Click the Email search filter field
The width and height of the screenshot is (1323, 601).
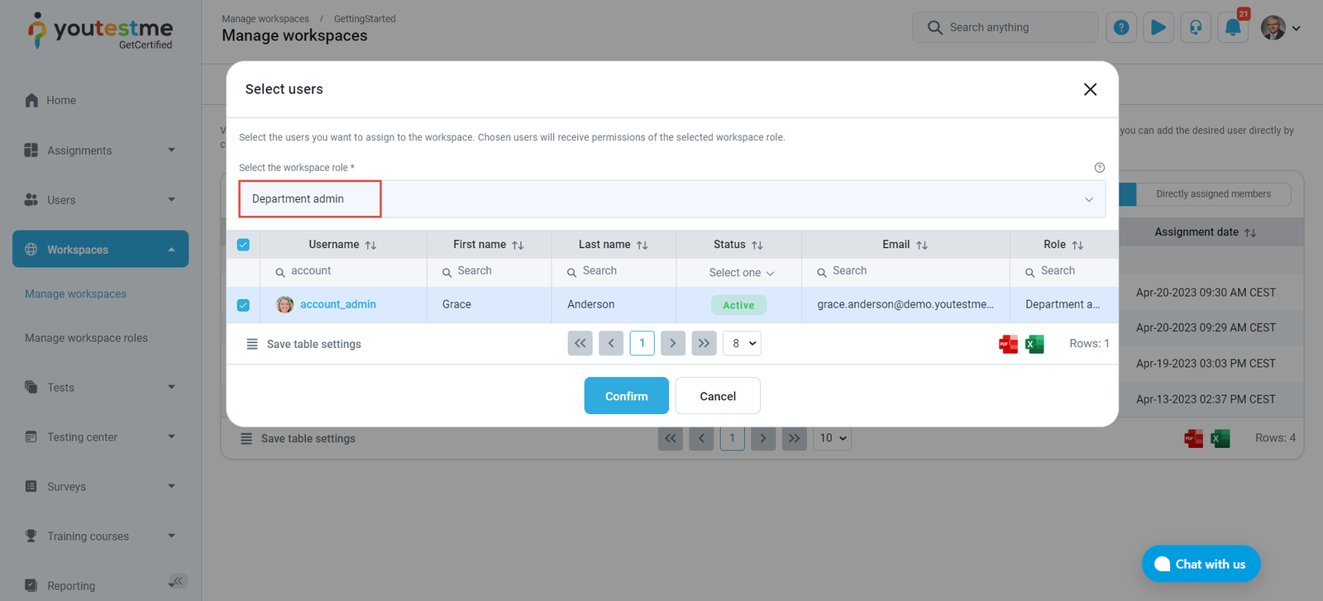pyautogui.click(x=910, y=271)
